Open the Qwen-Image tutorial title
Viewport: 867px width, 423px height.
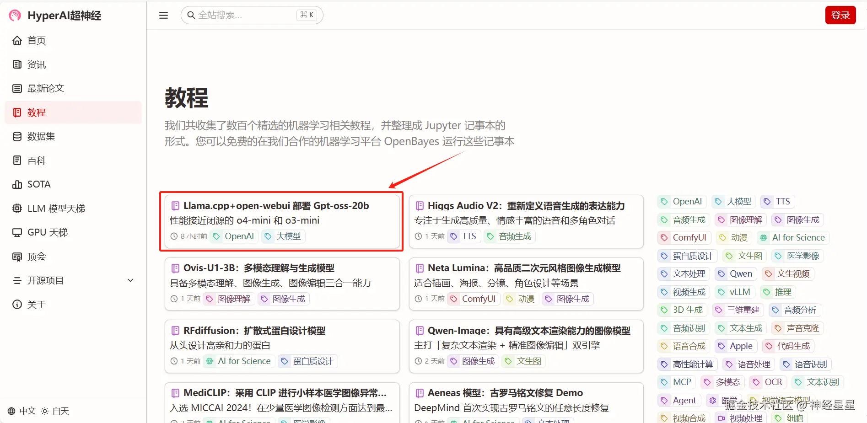tap(529, 331)
